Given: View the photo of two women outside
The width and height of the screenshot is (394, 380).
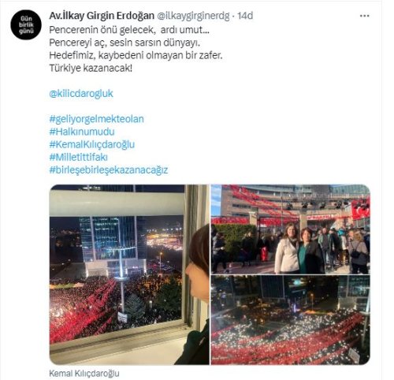Looking at the screenshot, I should click(291, 229).
